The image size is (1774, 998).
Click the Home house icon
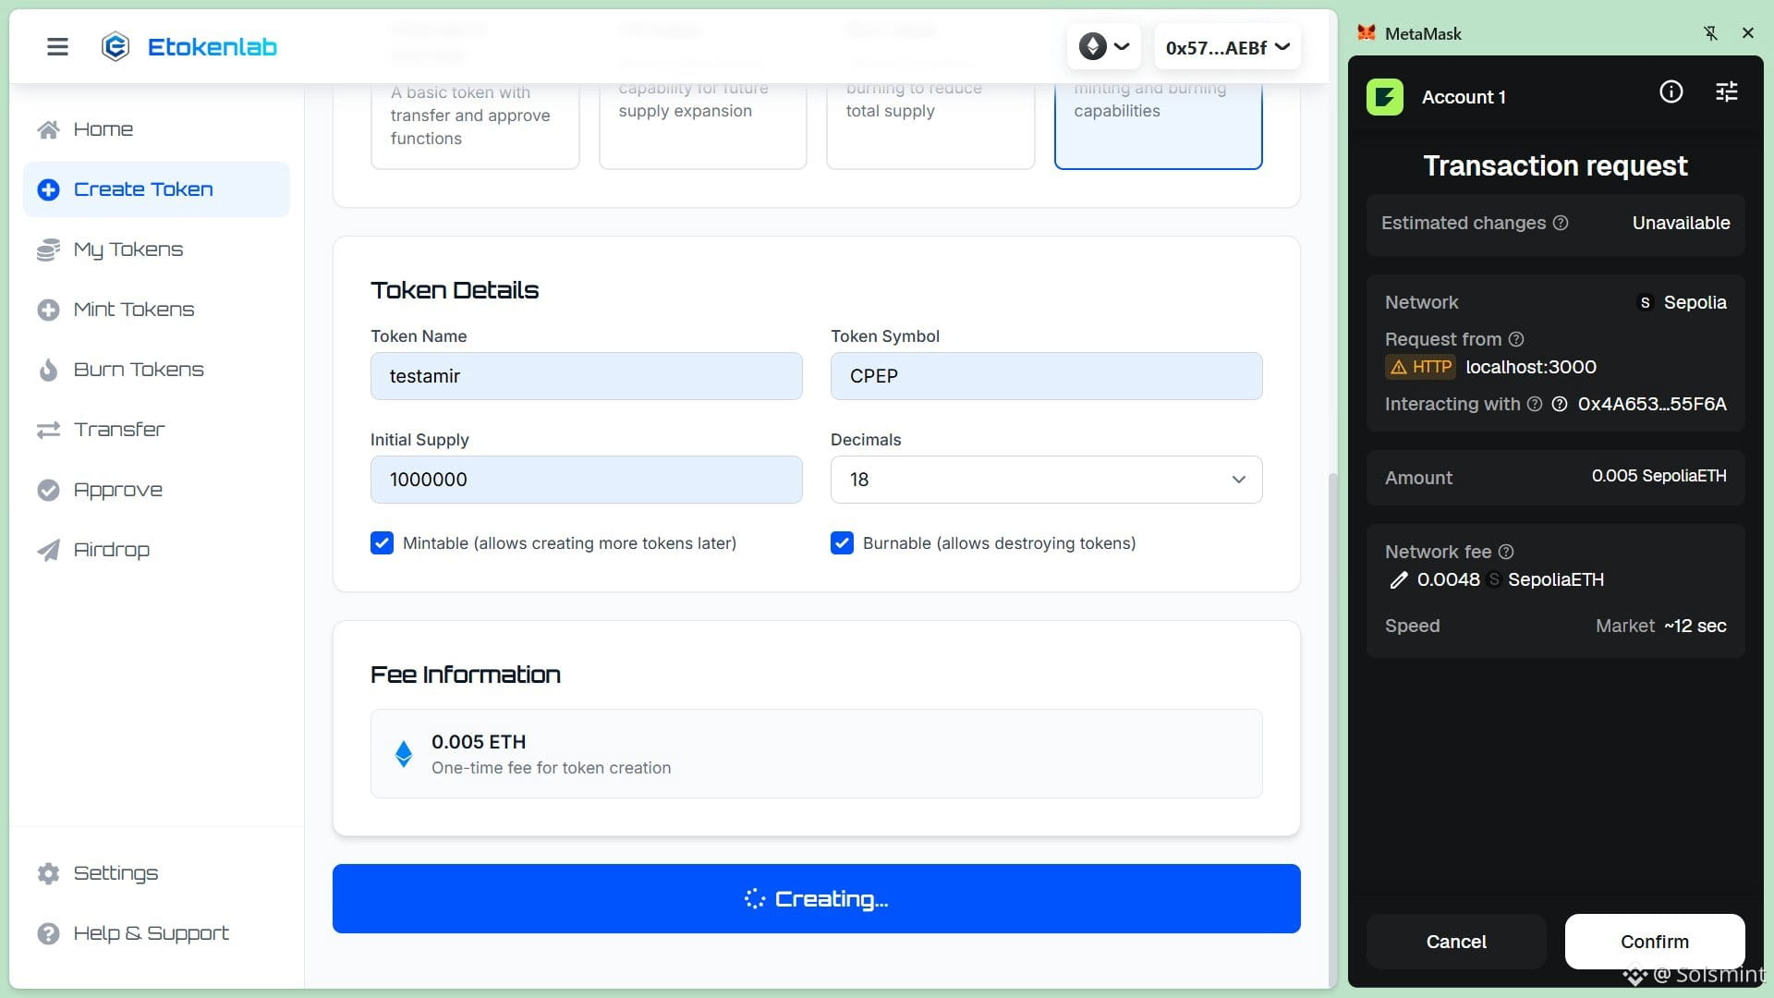pyautogui.click(x=48, y=129)
